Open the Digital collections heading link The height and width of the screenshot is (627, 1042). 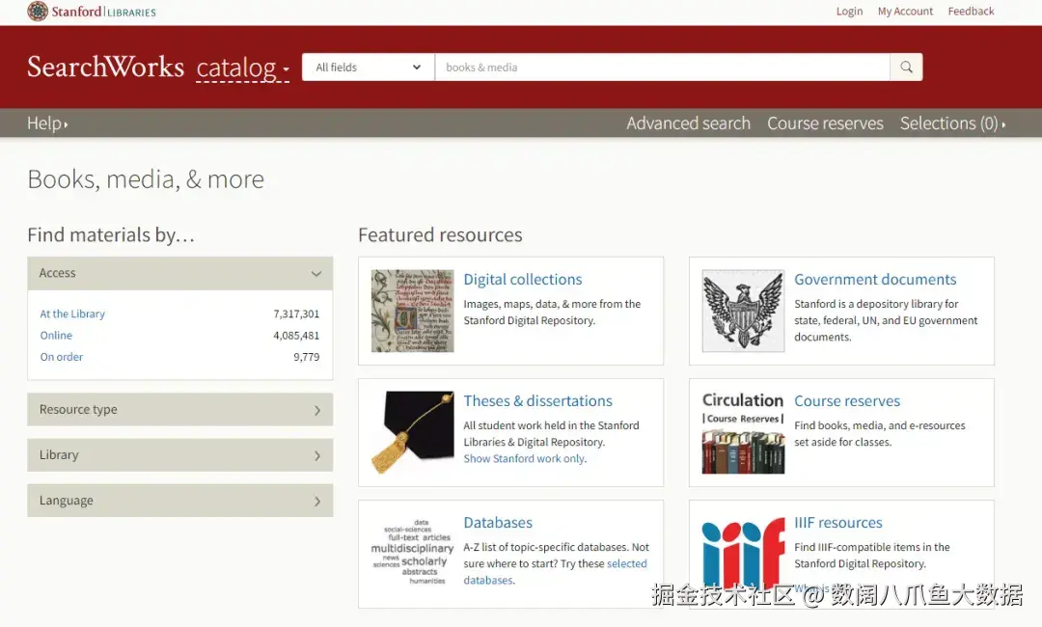[x=522, y=280]
